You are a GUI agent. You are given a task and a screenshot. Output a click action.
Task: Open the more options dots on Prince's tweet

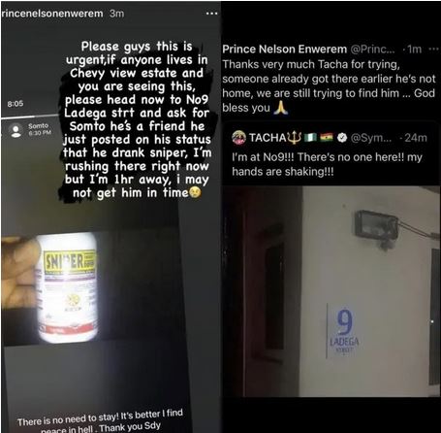[433, 49]
